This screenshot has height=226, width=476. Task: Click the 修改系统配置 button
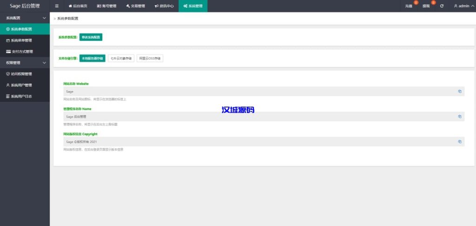click(x=91, y=37)
